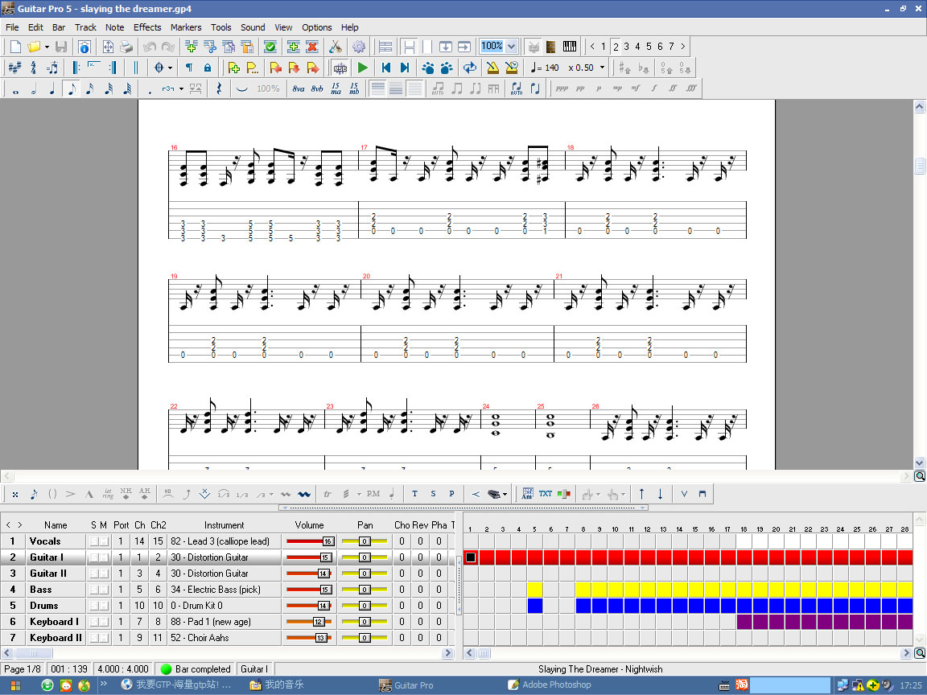Screen dimensions: 927x695
Task: Click the palm mute P.M. icon
Action: (373, 494)
